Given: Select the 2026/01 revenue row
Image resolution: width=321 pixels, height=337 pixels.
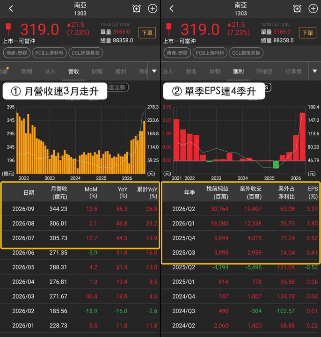Looking at the screenshot, I should click(80, 326).
